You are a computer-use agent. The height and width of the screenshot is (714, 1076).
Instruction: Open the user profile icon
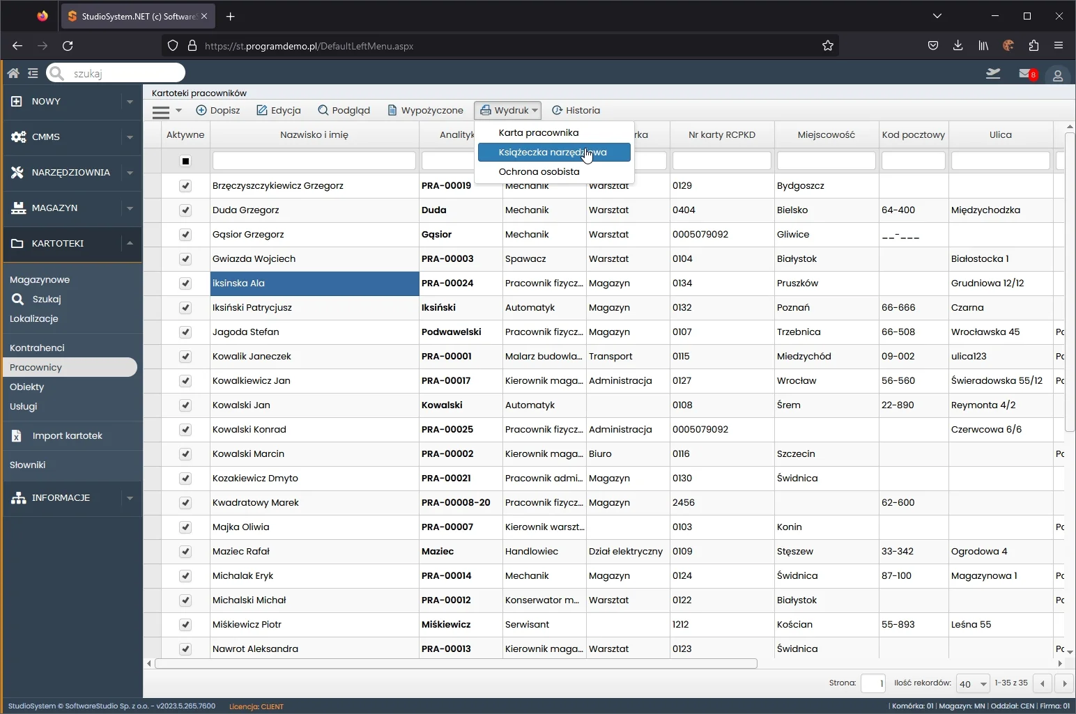(x=1057, y=75)
